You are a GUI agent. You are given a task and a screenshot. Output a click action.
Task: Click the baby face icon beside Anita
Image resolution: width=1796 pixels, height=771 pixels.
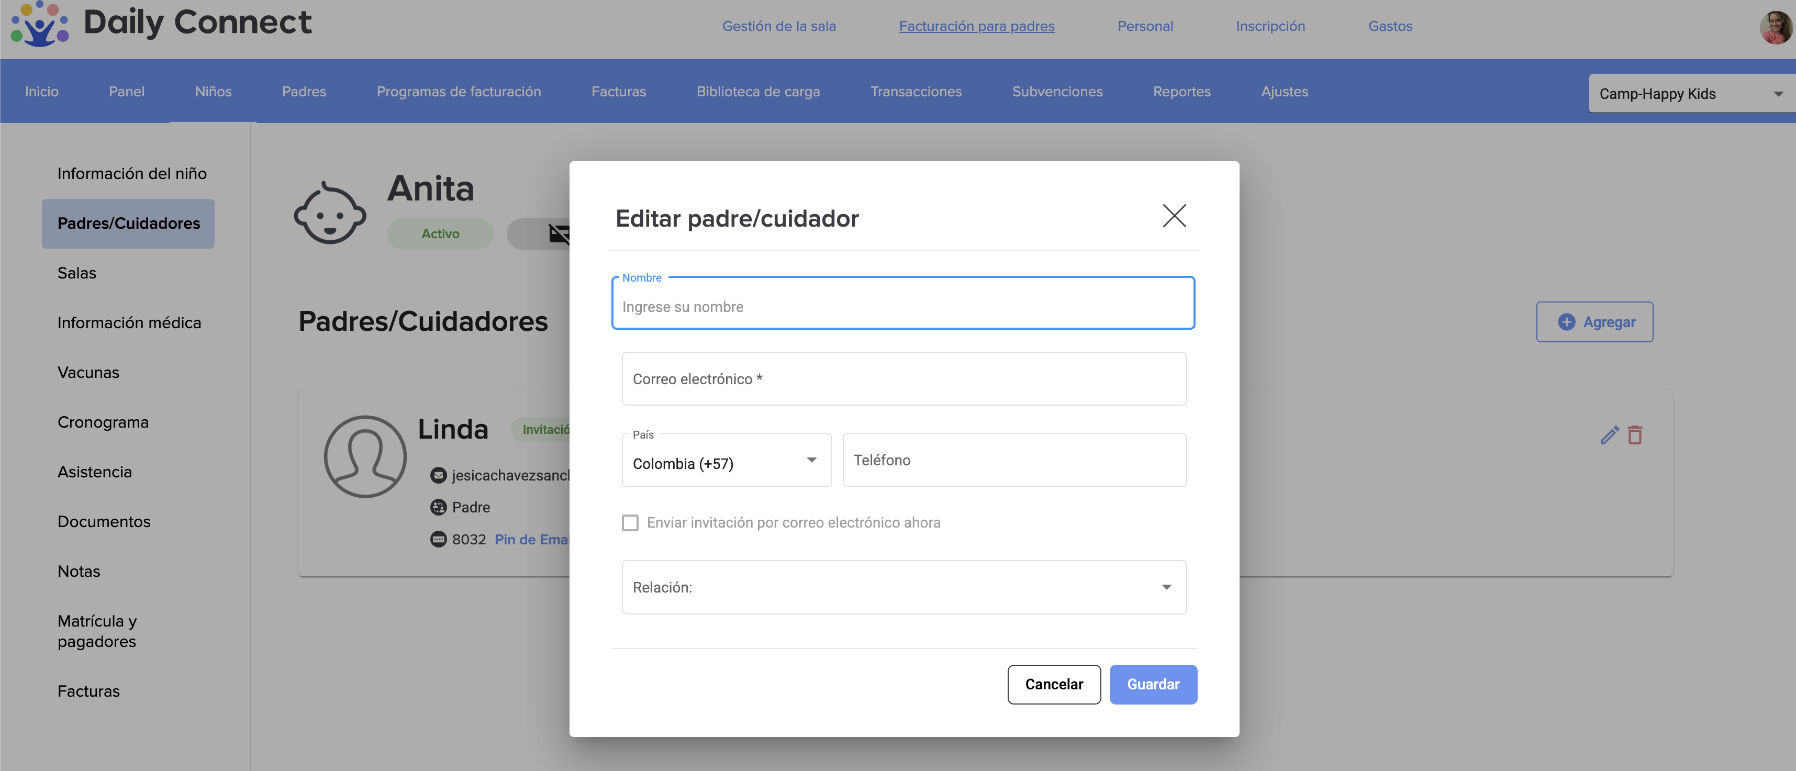click(x=330, y=214)
